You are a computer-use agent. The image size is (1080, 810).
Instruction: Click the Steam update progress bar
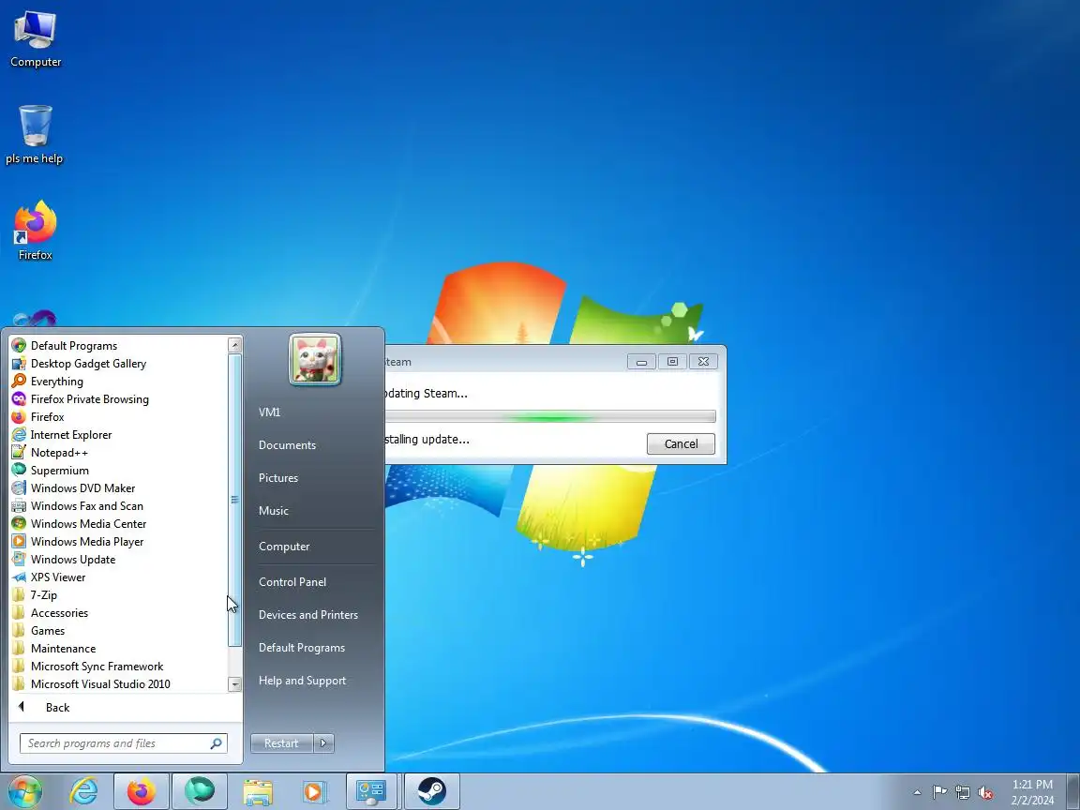click(550, 416)
